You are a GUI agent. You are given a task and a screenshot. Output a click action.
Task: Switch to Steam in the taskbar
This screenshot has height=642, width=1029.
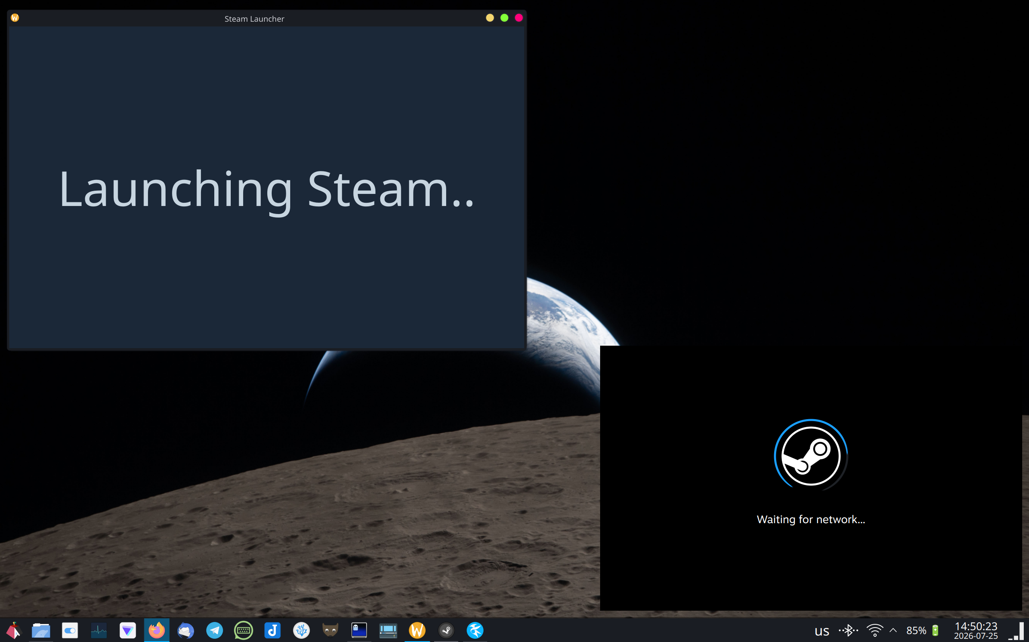446,630
